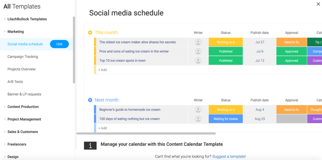Open the A/B Tests template
The image size is (322, 160).
15,82
